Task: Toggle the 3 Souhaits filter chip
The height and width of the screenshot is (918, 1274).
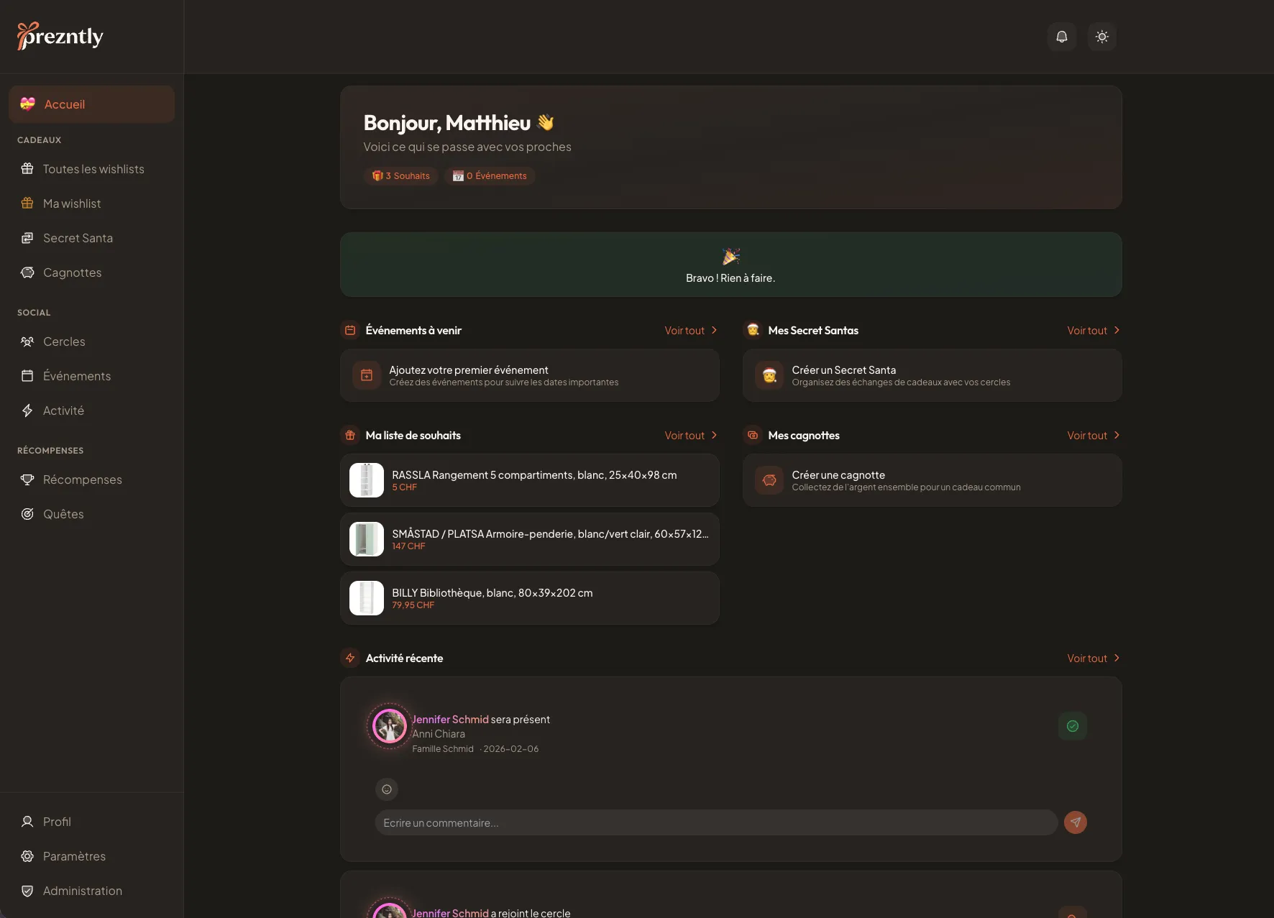Action: [401, 175]
